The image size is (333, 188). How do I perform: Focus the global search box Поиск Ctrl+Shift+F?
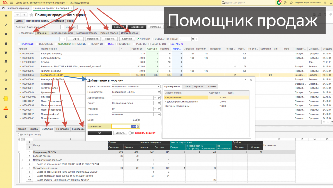click(x=248, y=3)
